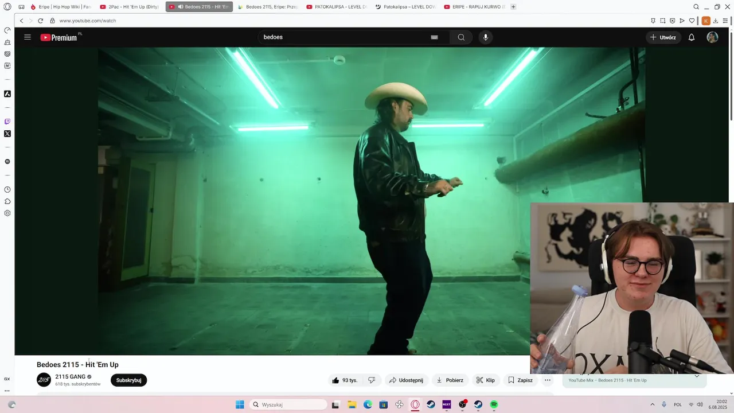Open the on-screen keyboard in search box
734x413 pixels.
click(x=434, y=37)
